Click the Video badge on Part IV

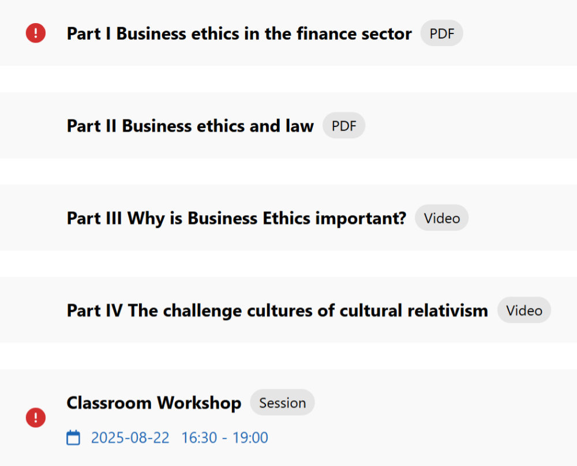click(x=524, y=310)
